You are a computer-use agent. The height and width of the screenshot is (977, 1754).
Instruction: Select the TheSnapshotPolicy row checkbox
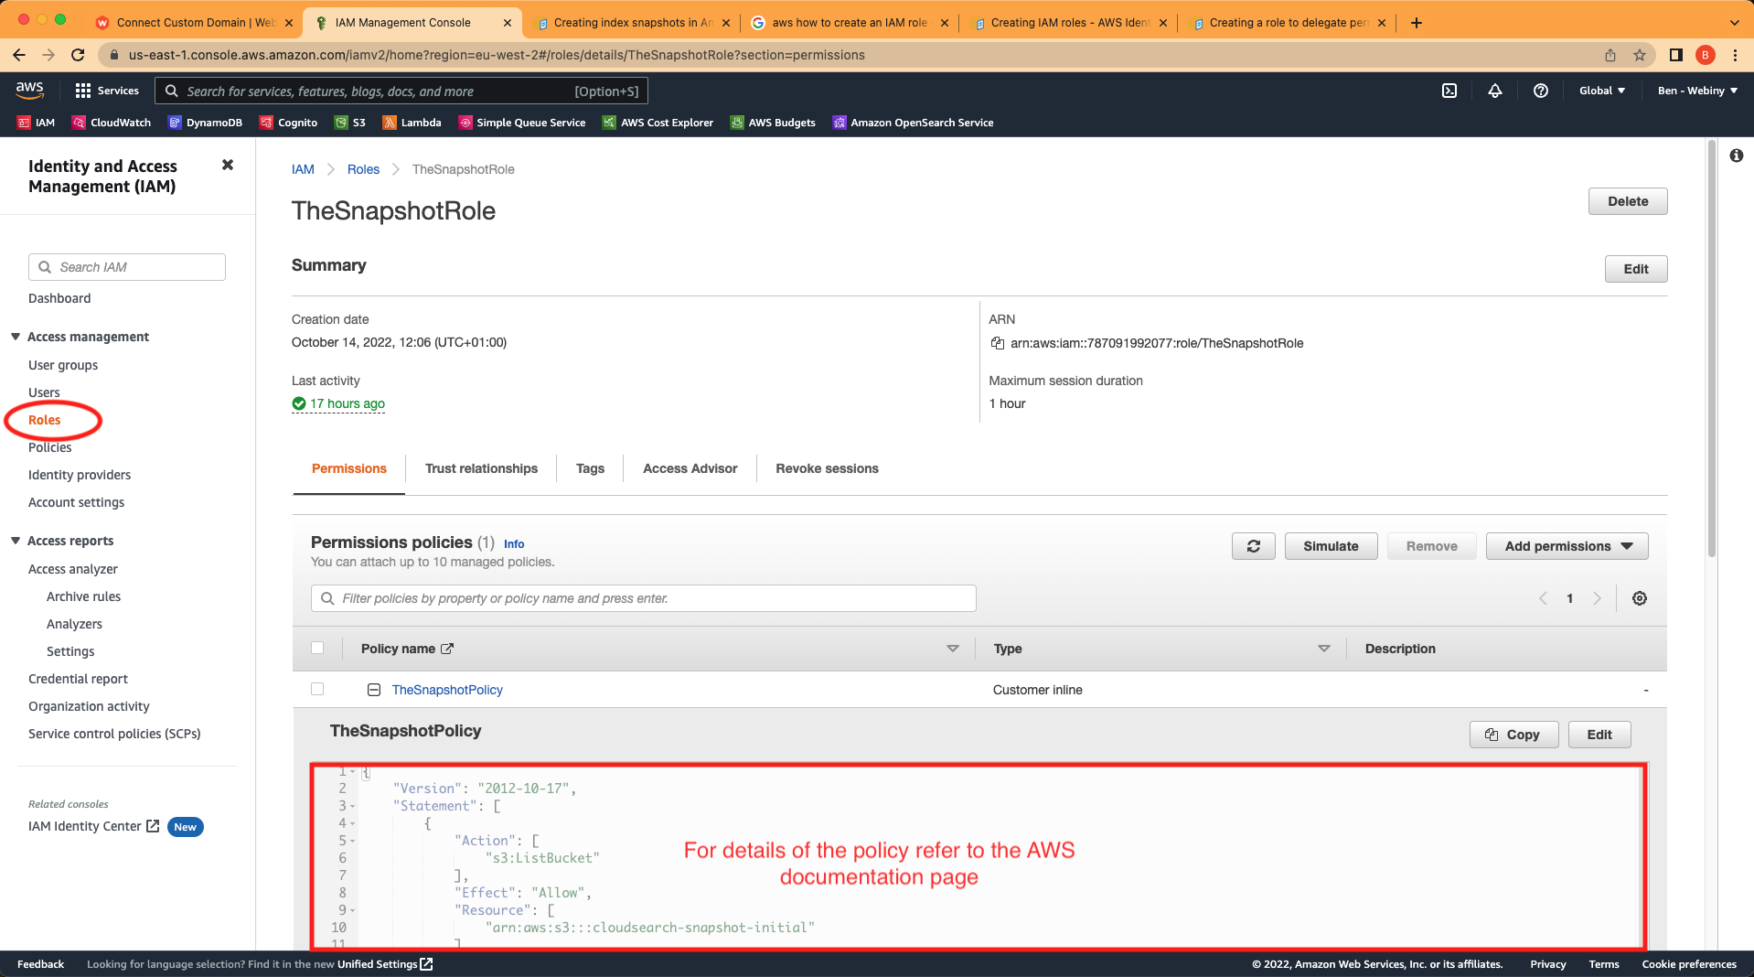coord(317,689)
